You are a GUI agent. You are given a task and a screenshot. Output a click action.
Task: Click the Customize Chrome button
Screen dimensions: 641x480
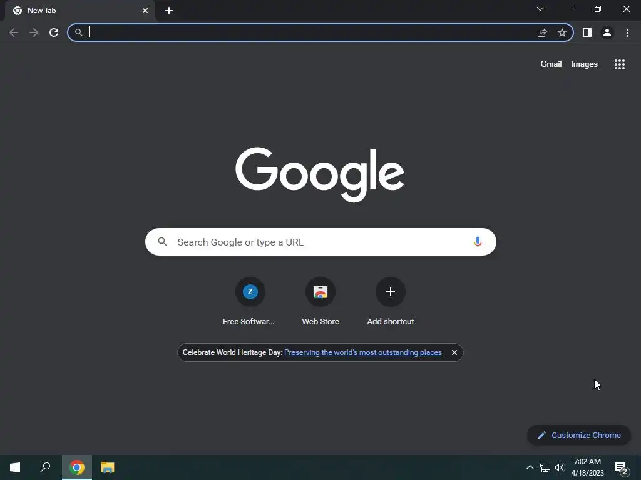pyautogui.click(x=579, y=435)
